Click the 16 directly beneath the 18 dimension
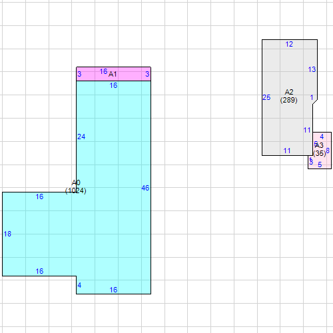Viewport: 333px width, 333px height. click(x=39, y=271)
